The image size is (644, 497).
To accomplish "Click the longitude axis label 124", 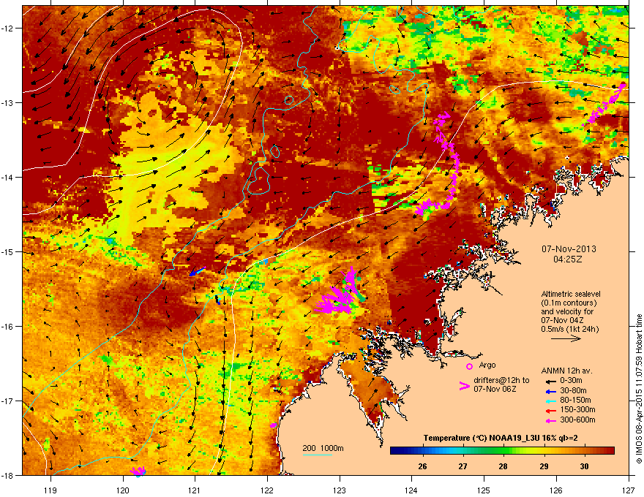I will click(x=411, y=490).
